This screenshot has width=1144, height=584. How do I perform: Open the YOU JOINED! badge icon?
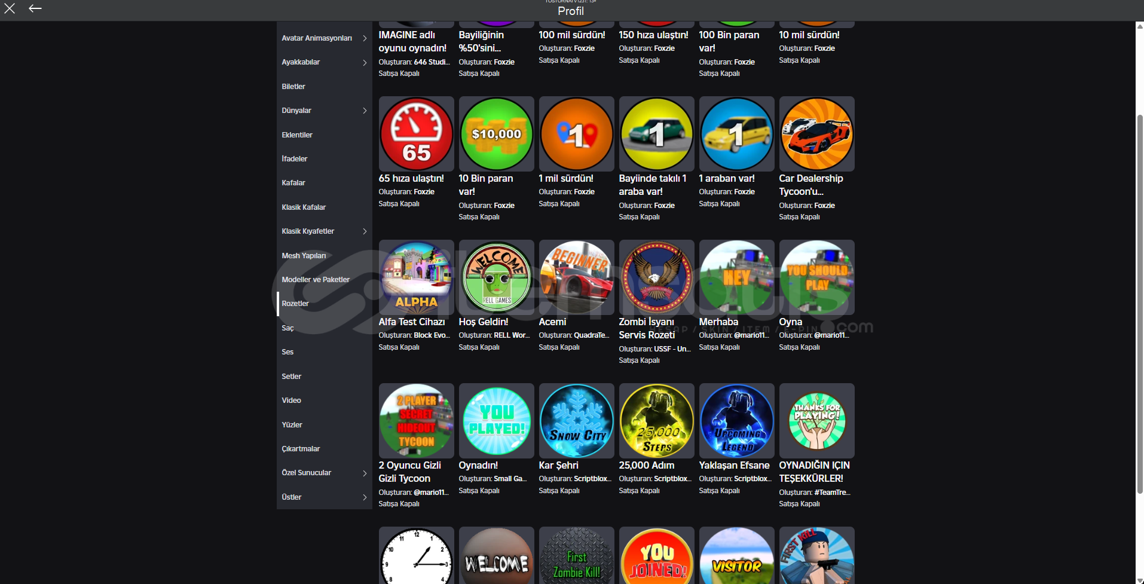click(657, 555)
